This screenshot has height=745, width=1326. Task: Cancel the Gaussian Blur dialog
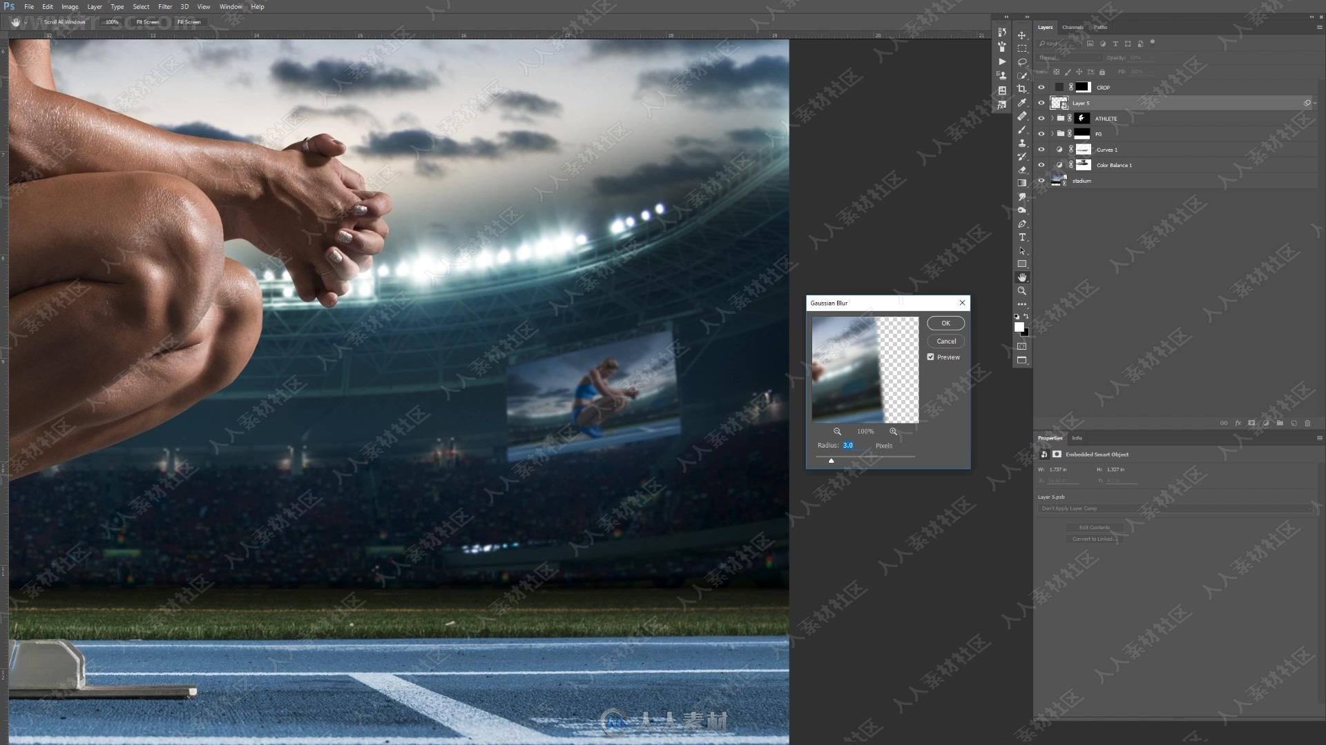(945, 341)
